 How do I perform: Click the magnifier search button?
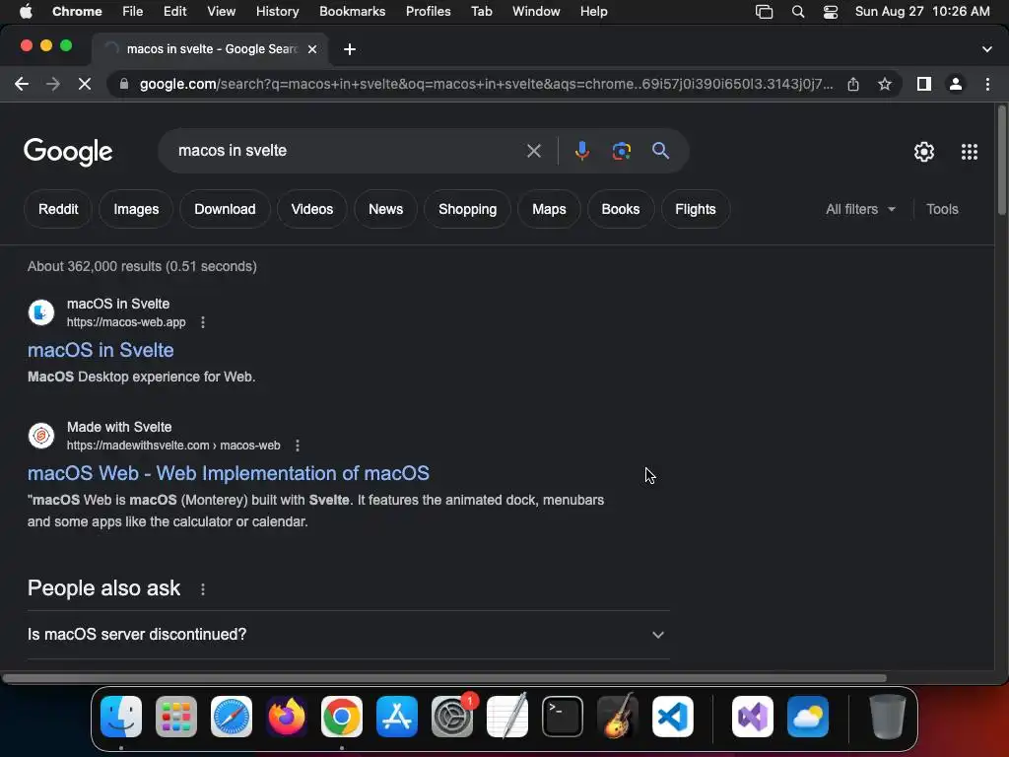click(660, 151)
